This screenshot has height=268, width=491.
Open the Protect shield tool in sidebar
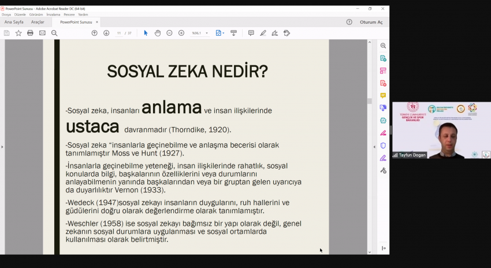click(x=383, y=146)
